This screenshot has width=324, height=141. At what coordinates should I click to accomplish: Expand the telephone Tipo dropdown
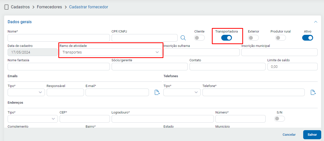182,92
